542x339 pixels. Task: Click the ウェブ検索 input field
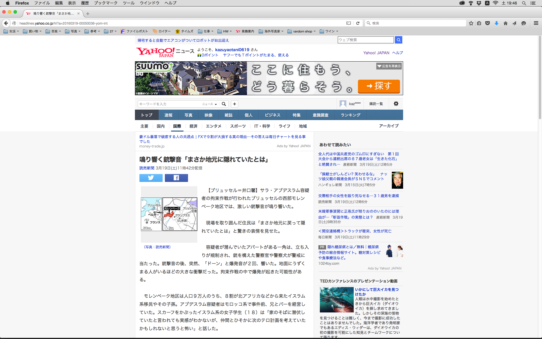(365, 40)
